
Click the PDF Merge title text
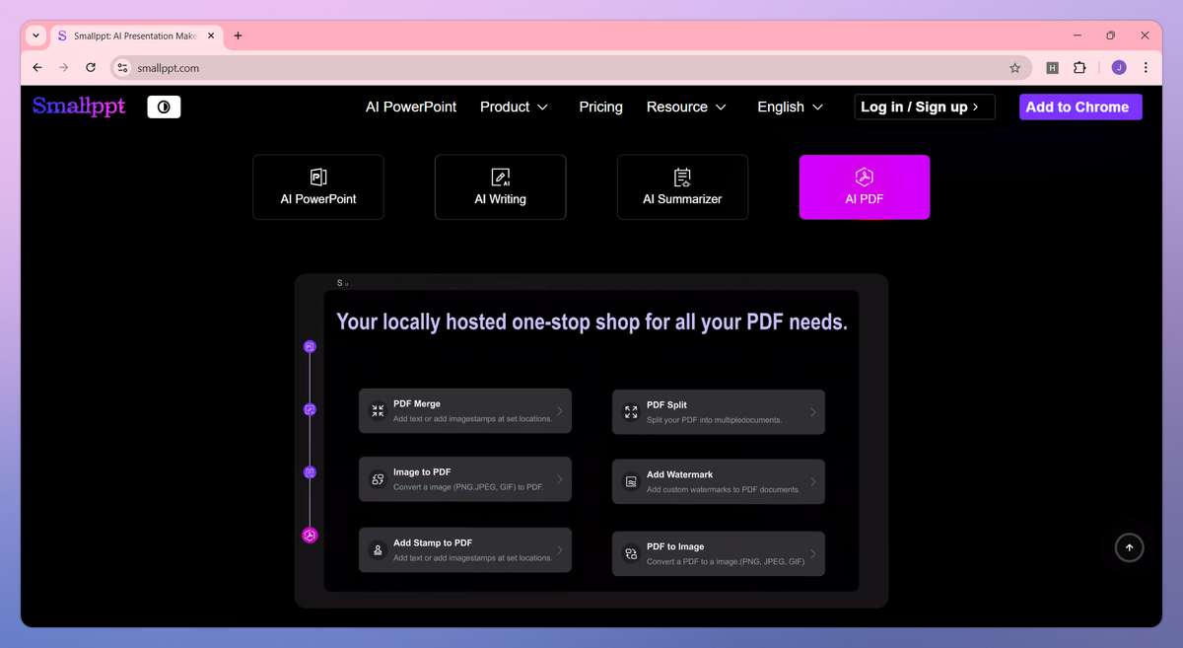point(417,403)
